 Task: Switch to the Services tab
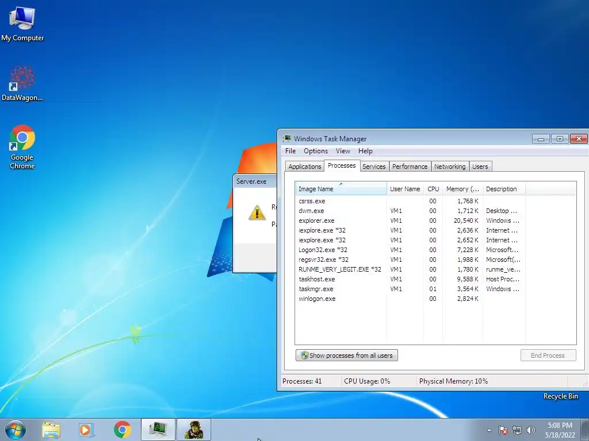tap(374, 167)
